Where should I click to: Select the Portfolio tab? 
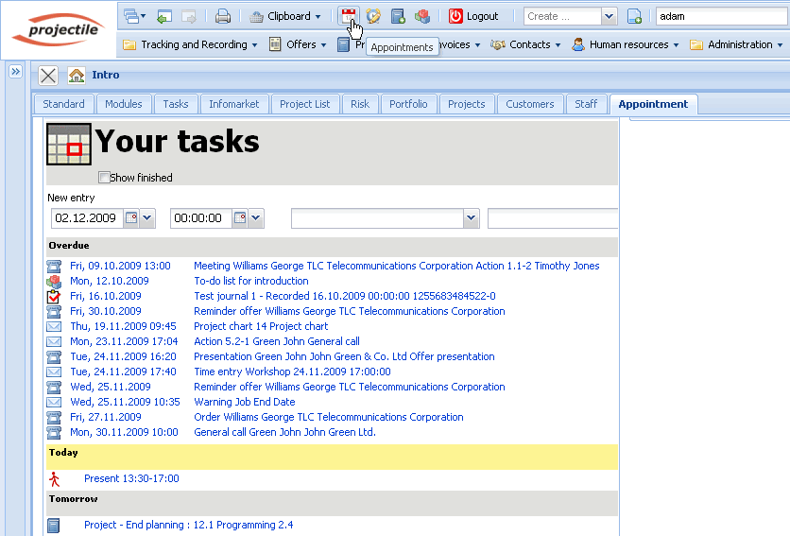[x=408, y=104]
